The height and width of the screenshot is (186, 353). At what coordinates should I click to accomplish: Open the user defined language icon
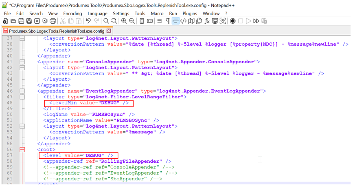pos(183,21)
